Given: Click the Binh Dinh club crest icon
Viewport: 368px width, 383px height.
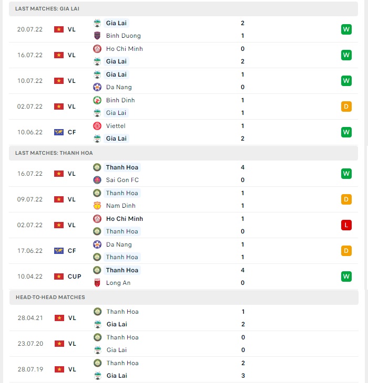Looking at the screenshot, I should coord(97,100).
